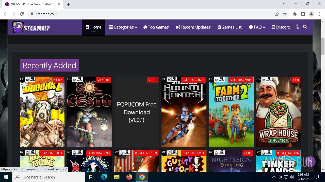Launch Microsoft Edge from taskbar
Image resolution: width=325 pixels, height=182 pixels.
coord(104,177)
